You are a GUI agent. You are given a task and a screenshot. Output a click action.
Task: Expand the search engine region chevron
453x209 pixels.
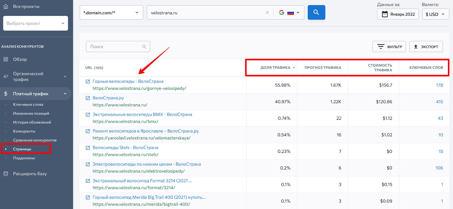point(298,12)
